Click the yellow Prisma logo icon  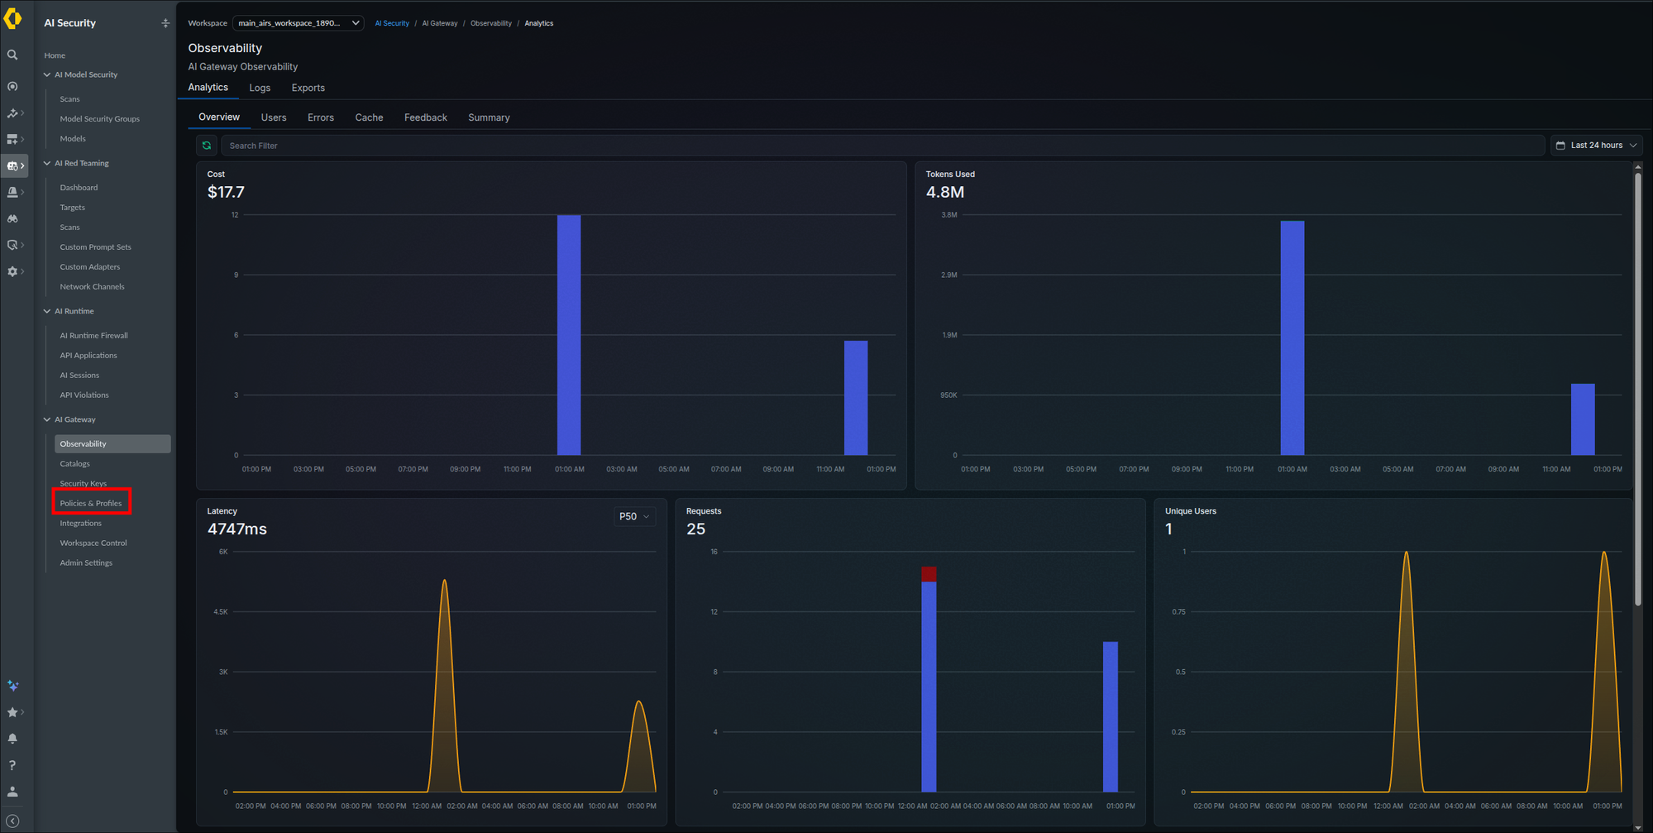pos(12,18)
